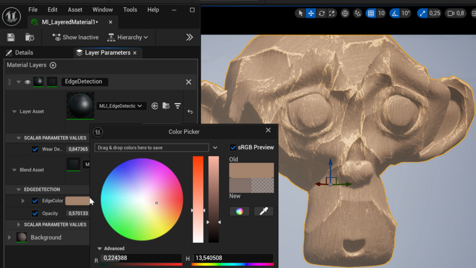Viewport: 476px width, 268px height.
Task: Activate the Translate move tool
Action: (x=311, y=13)
